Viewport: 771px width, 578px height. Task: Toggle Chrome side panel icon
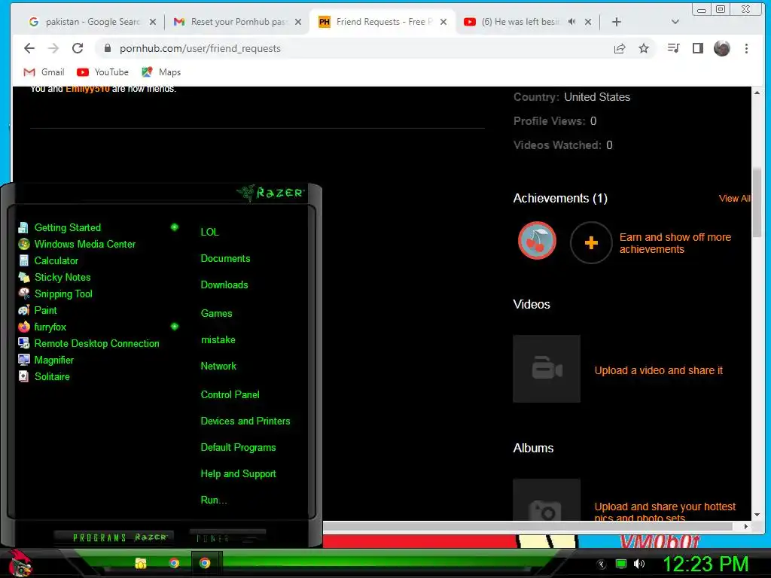point(697,48)
